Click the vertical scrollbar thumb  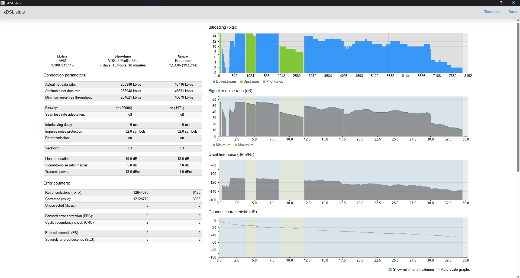point(518,97)
